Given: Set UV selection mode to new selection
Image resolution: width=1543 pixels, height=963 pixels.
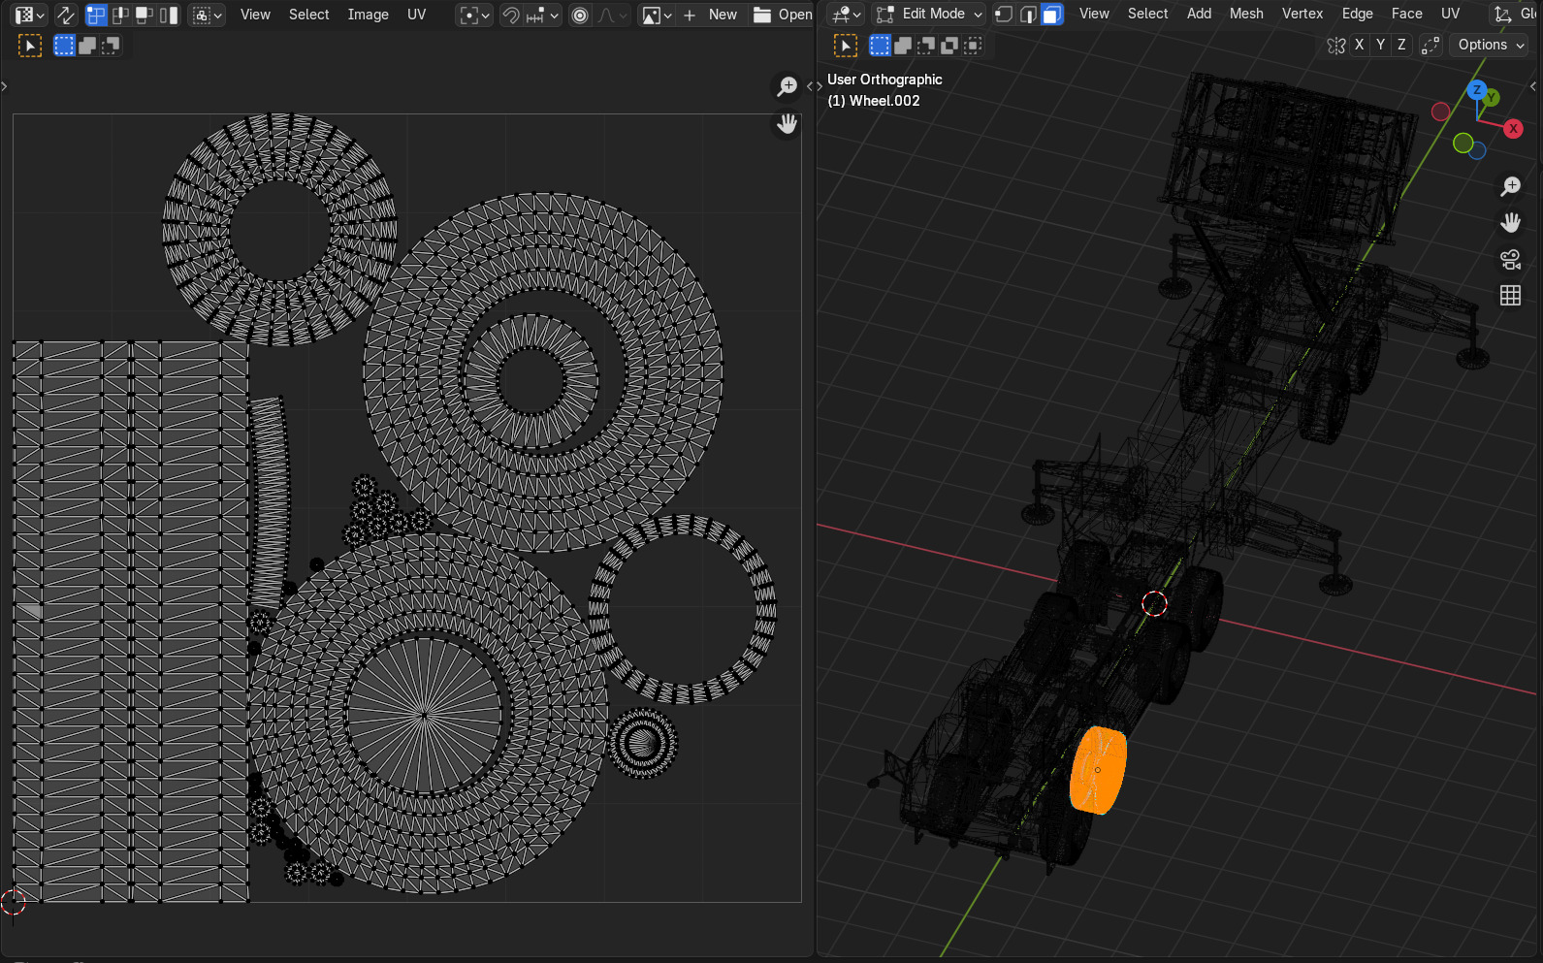Looking at the screenshot, I should [64, 46].
